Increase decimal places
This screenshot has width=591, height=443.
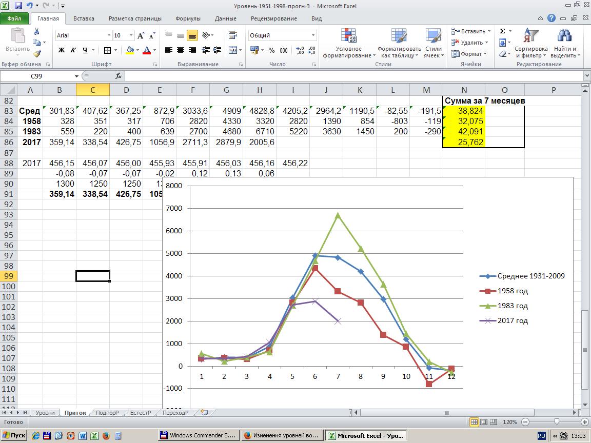[x=300, y=50]
